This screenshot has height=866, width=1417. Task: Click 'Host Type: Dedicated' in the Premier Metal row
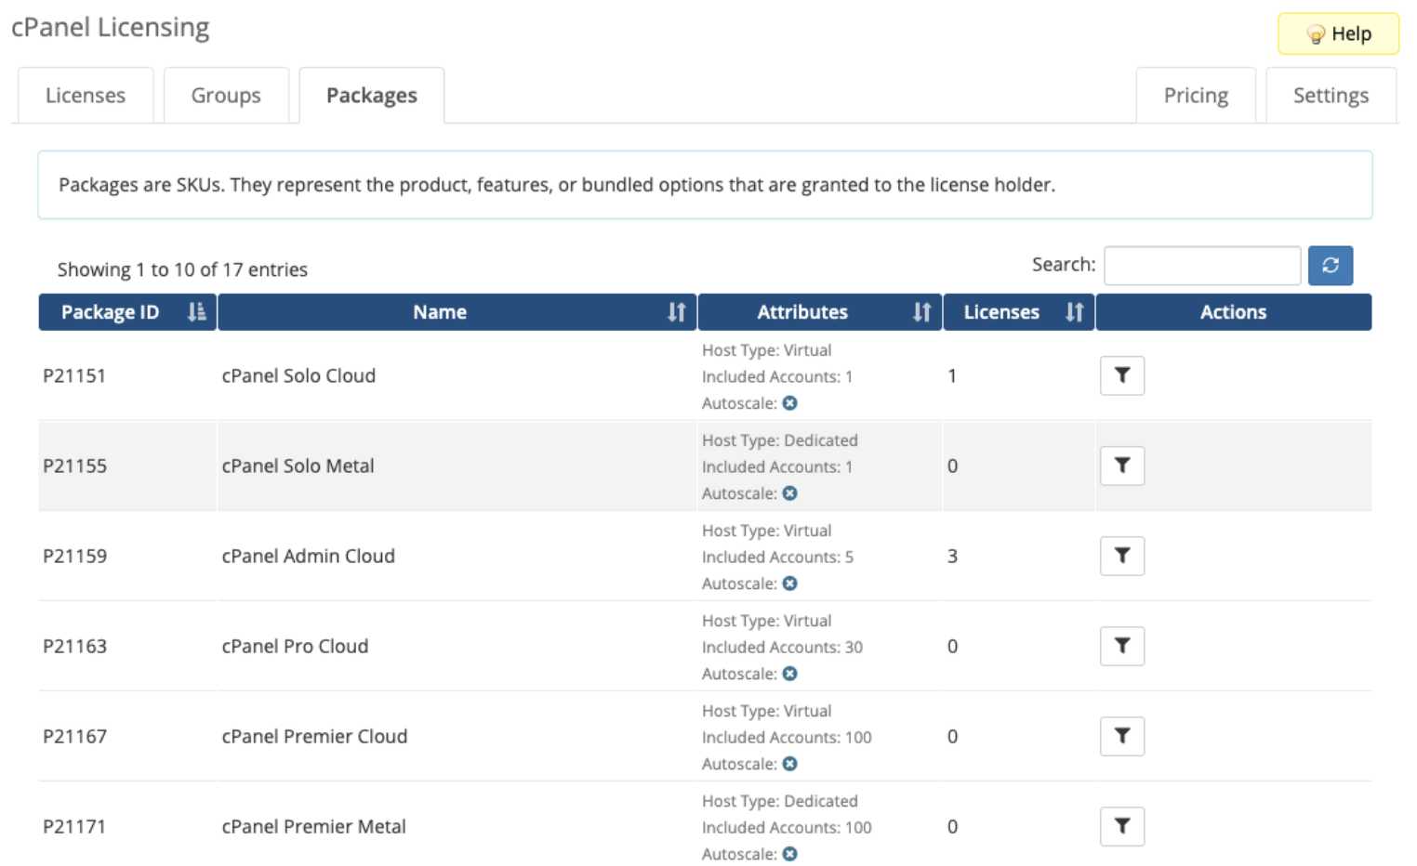(779, 801)
